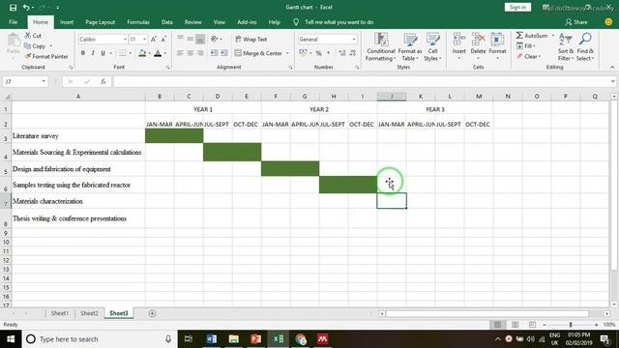
Task: Open the Review ribbon tab
Action: click(x=193, y=22)
